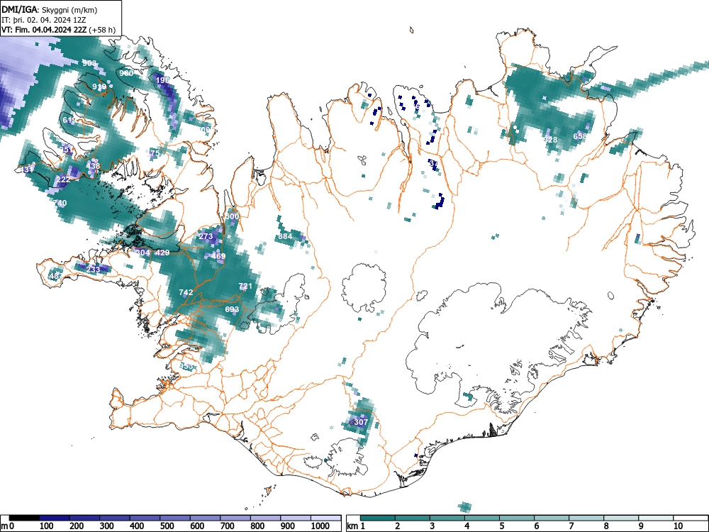Click the 884 visibility label

[x=285, y=236]
